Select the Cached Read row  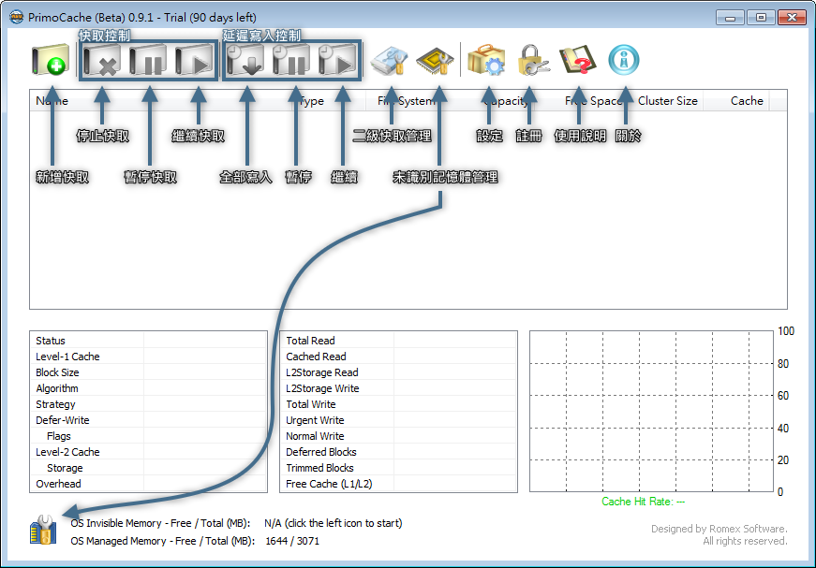pyautogui.click(x=399, y=357)
